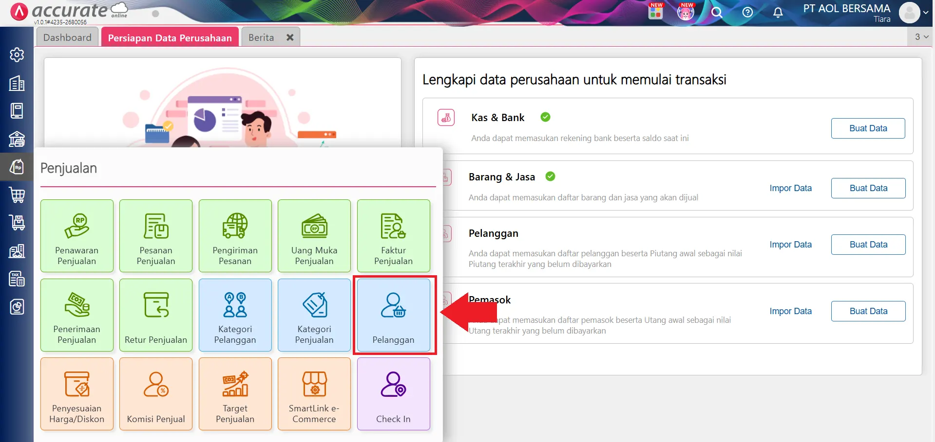Screen dimensions: 935x442
Task: Open Penyesuaian Harga/Diskon tile
Action: click(x=77, y=394)
